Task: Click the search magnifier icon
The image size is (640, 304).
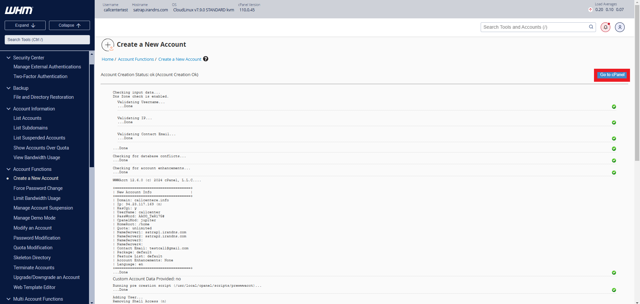Action: tap(591, 27)
